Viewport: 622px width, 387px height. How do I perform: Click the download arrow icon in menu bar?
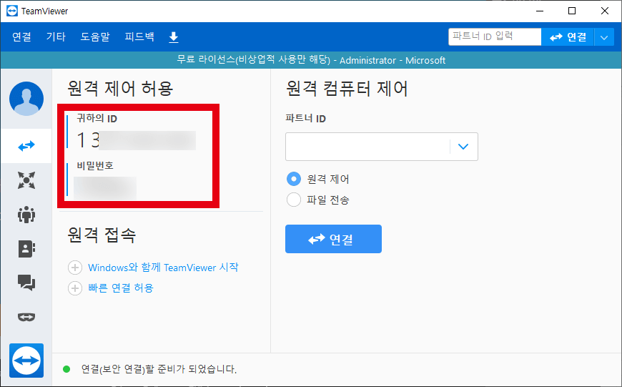(173, 37)
